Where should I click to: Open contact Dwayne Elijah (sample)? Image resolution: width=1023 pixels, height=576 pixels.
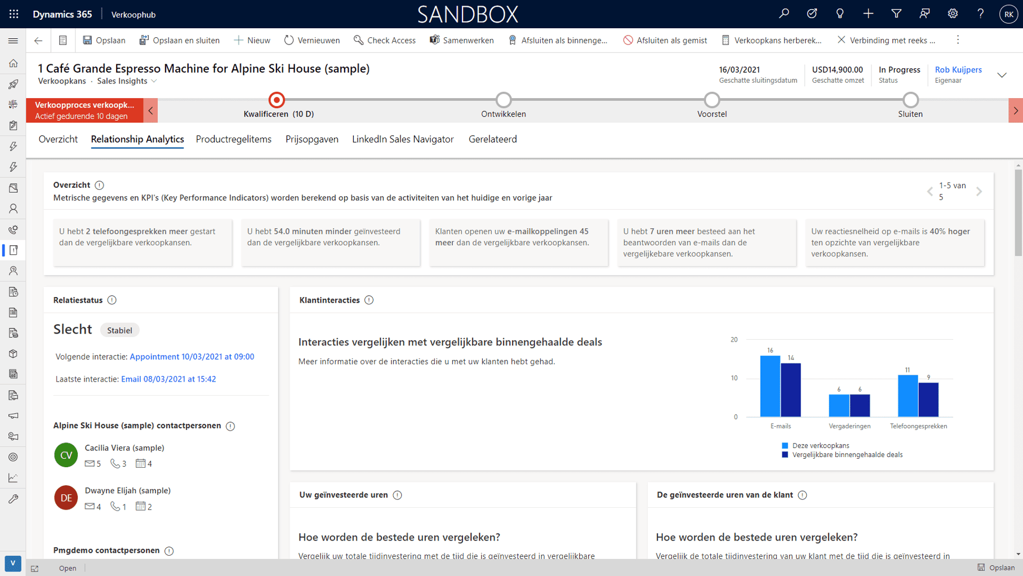click(x=128, y=491)
